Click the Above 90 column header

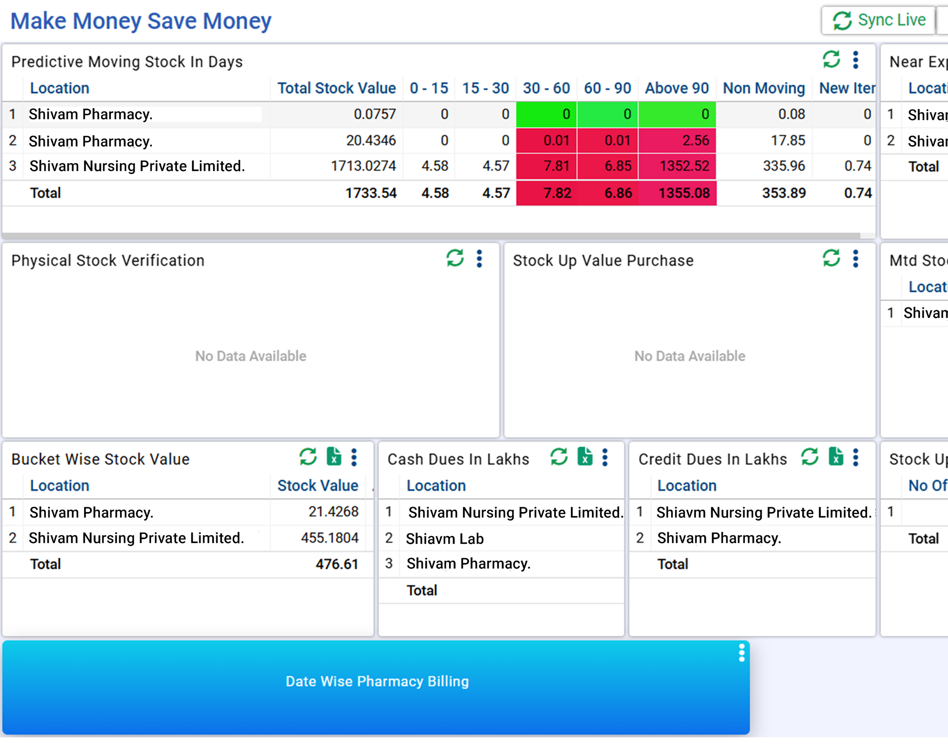point(677,89)
